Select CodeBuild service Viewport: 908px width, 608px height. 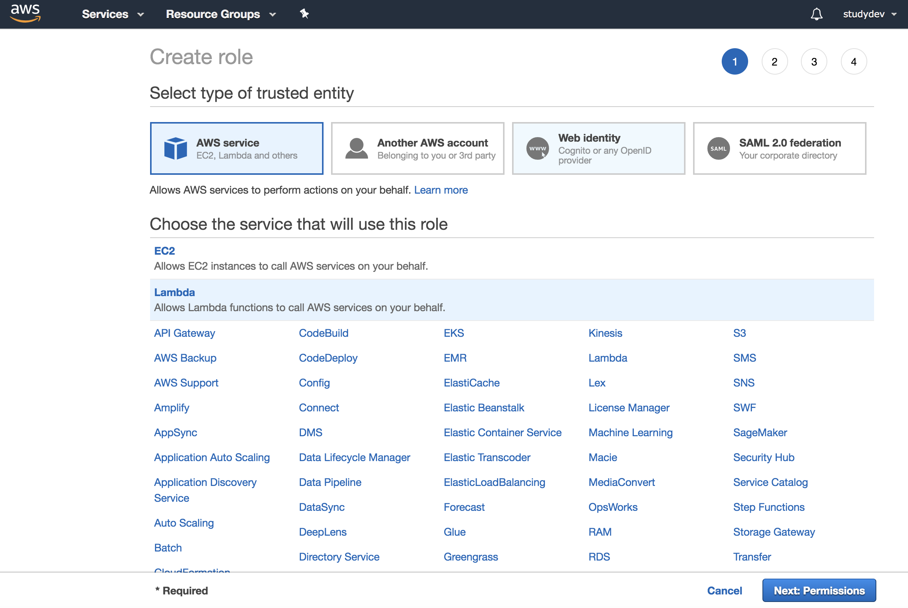coord(324,333)
